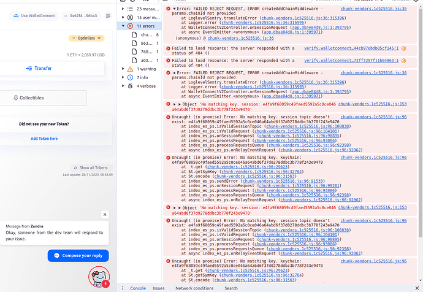This screenshot has width=423, height=292.
Task: Click Add Token here link
Action: click(x=44, y=139)
